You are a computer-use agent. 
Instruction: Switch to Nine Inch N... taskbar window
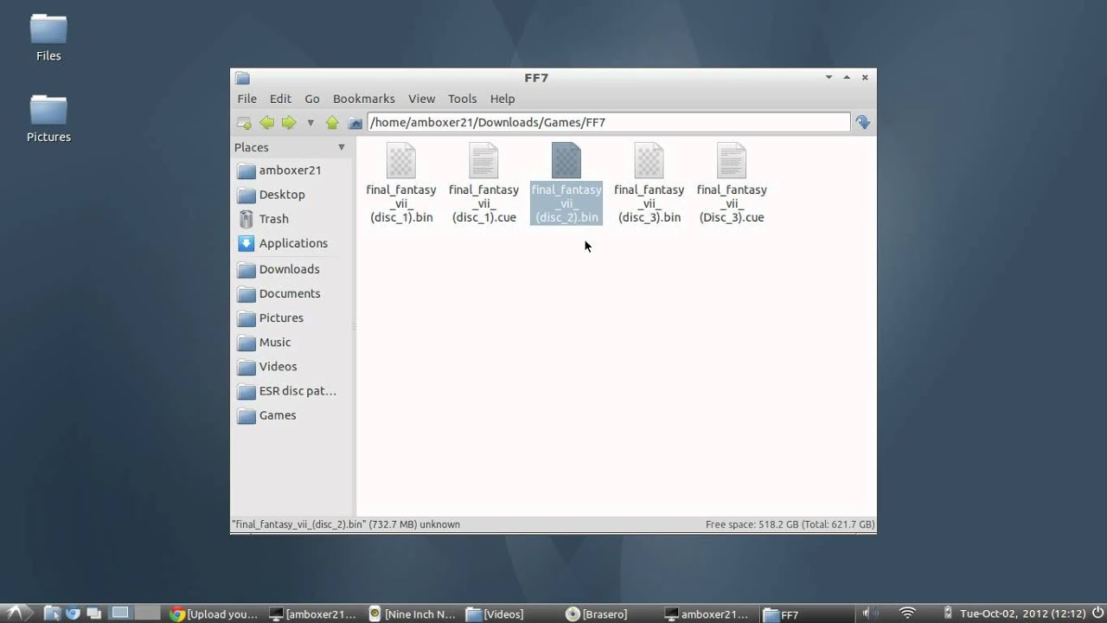[413, 614]
